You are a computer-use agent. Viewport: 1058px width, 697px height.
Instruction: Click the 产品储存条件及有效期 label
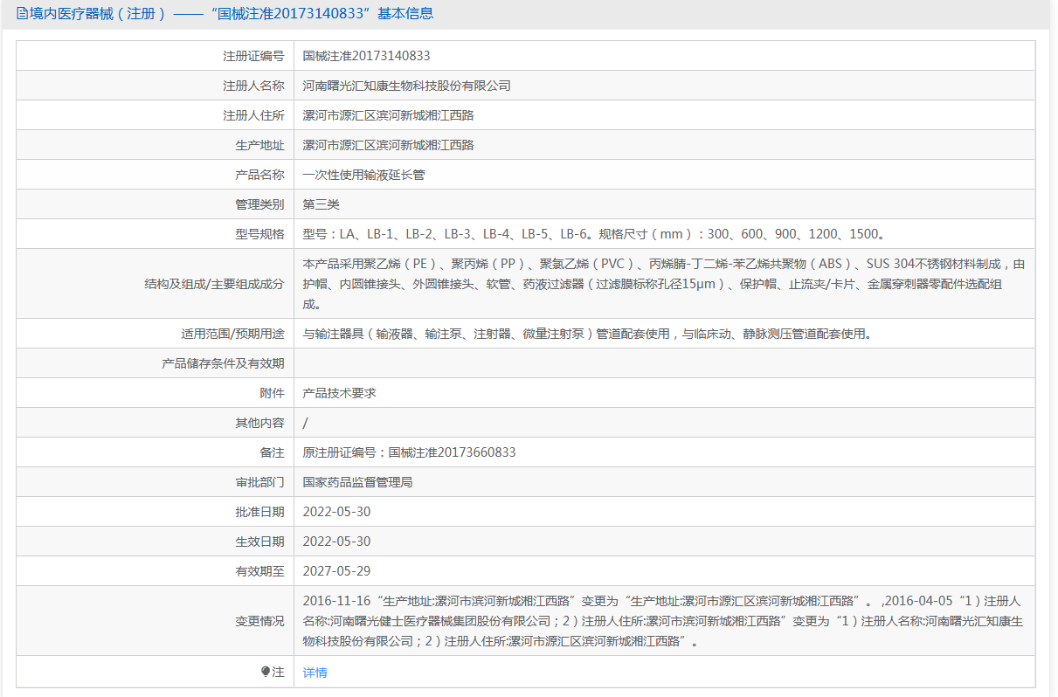(x=223, y=363)
